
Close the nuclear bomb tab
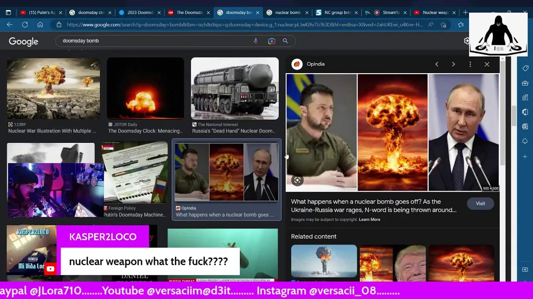307,12
